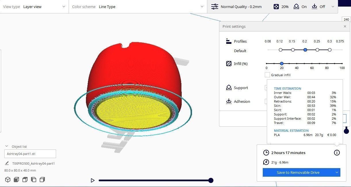Click the Travel 00:09 row

[x=305, y=123]
